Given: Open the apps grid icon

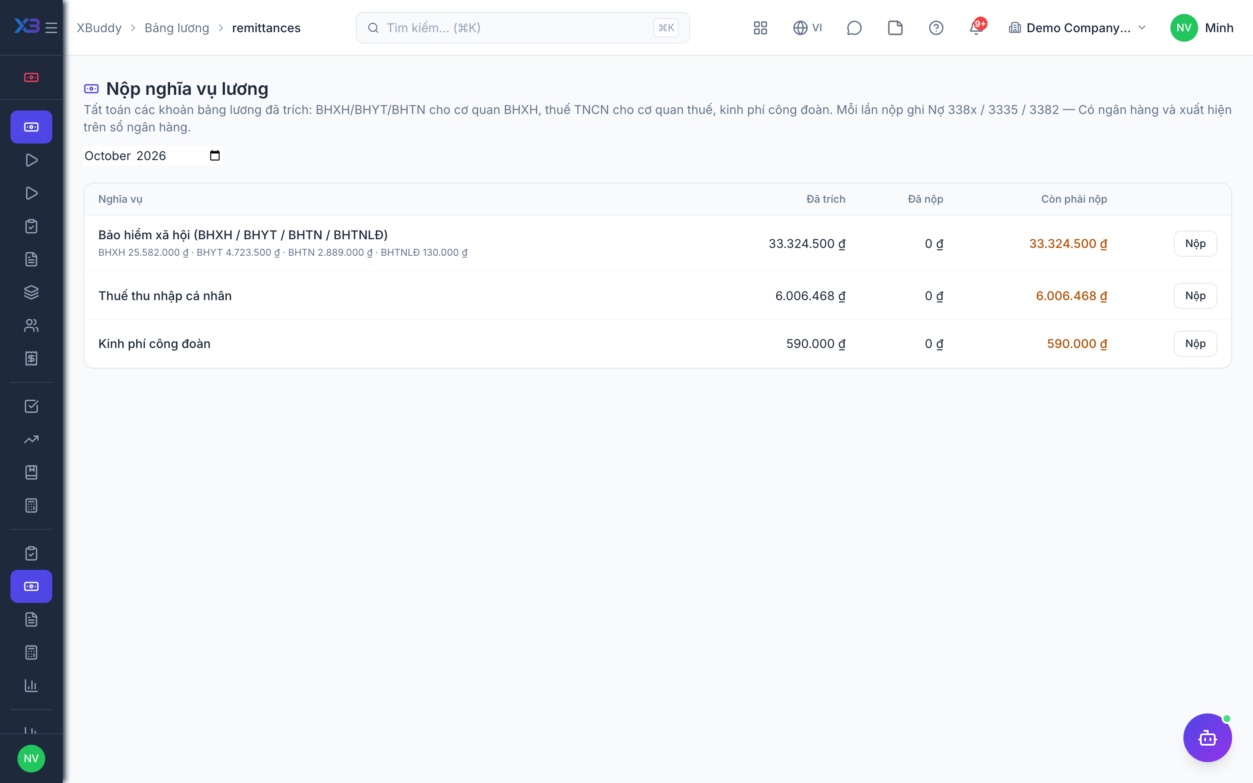Looking at the screenshot, I should click(x=760, y=28).
